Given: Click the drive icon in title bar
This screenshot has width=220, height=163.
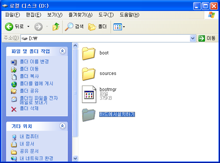Looking at the screenshot, I should [x=5, y=6].
